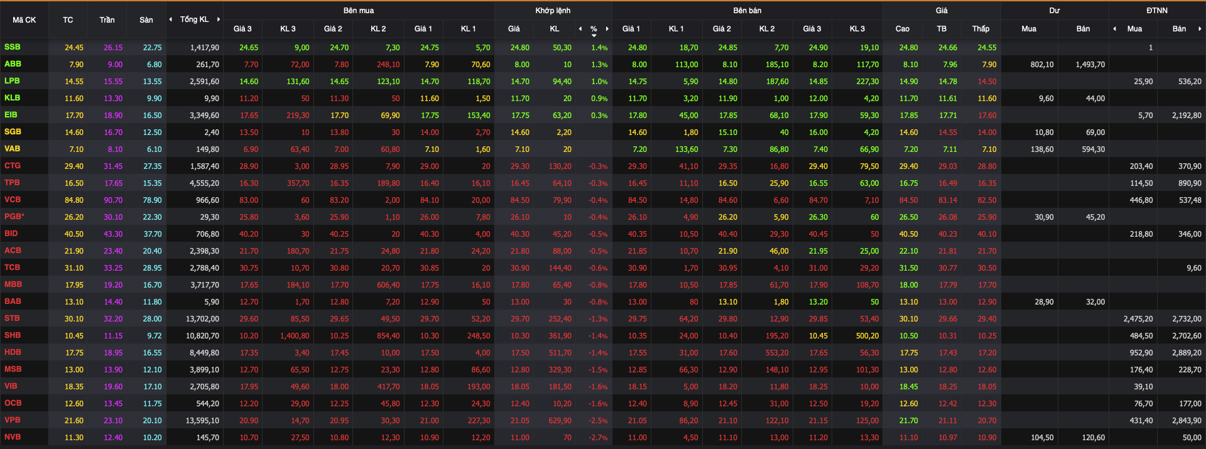Select the MBB ticker symbol
The height and width of the screenshot is (449, 1206).
pos(13,284)
